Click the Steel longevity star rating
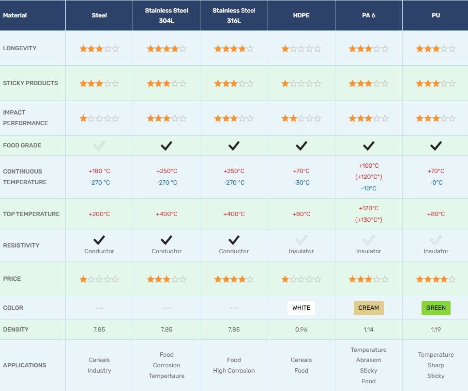Image resolution: width=468 pixels, height=391 pixels. [99, 49]
